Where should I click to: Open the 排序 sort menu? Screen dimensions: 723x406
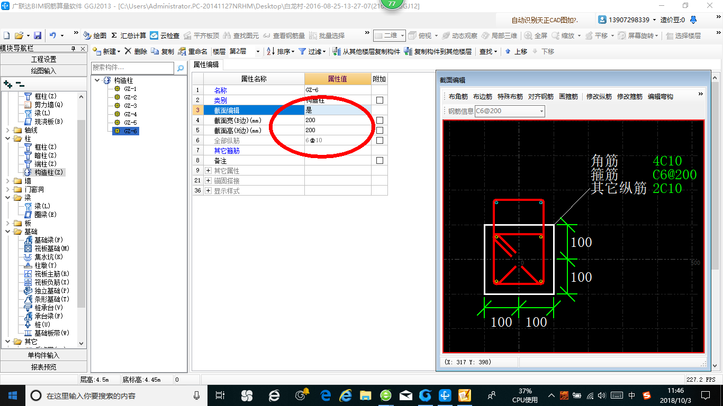[x=280, y=51]
